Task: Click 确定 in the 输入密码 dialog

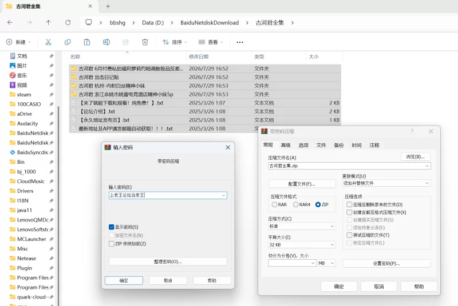Action: pyautogui.click(x=124, y=280)
